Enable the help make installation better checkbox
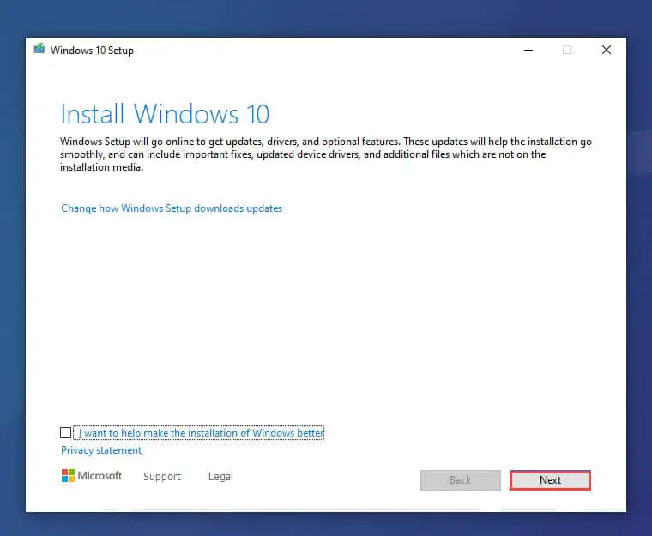 tap(65, 433)
